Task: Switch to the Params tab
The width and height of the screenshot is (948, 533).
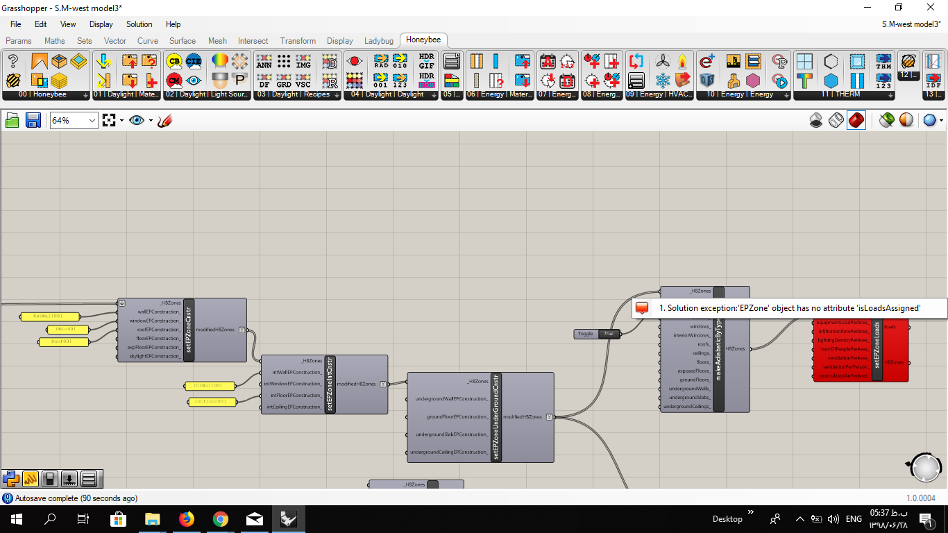Action: (19, 41)
